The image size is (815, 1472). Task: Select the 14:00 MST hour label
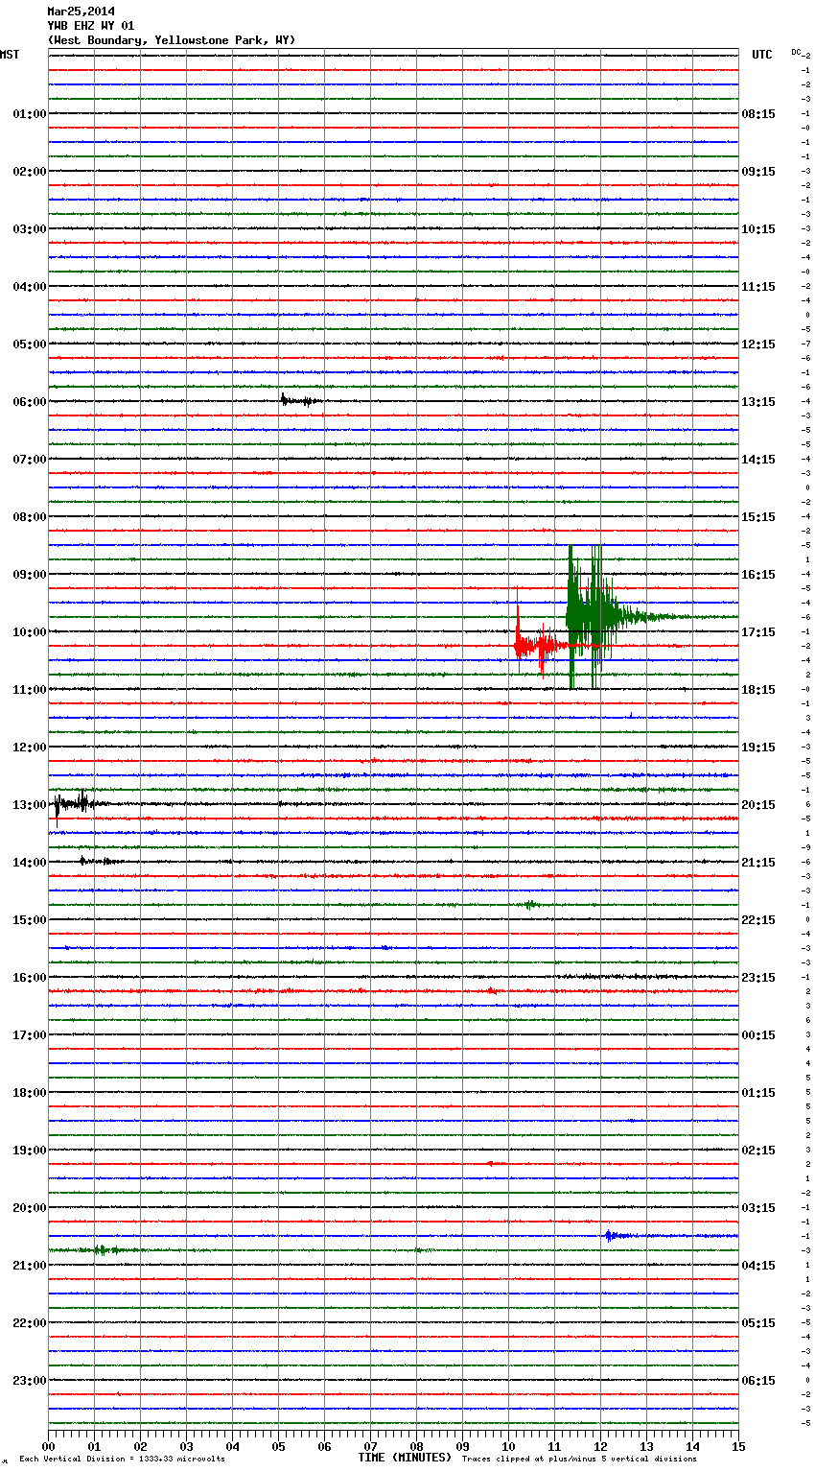click(29, 863)
